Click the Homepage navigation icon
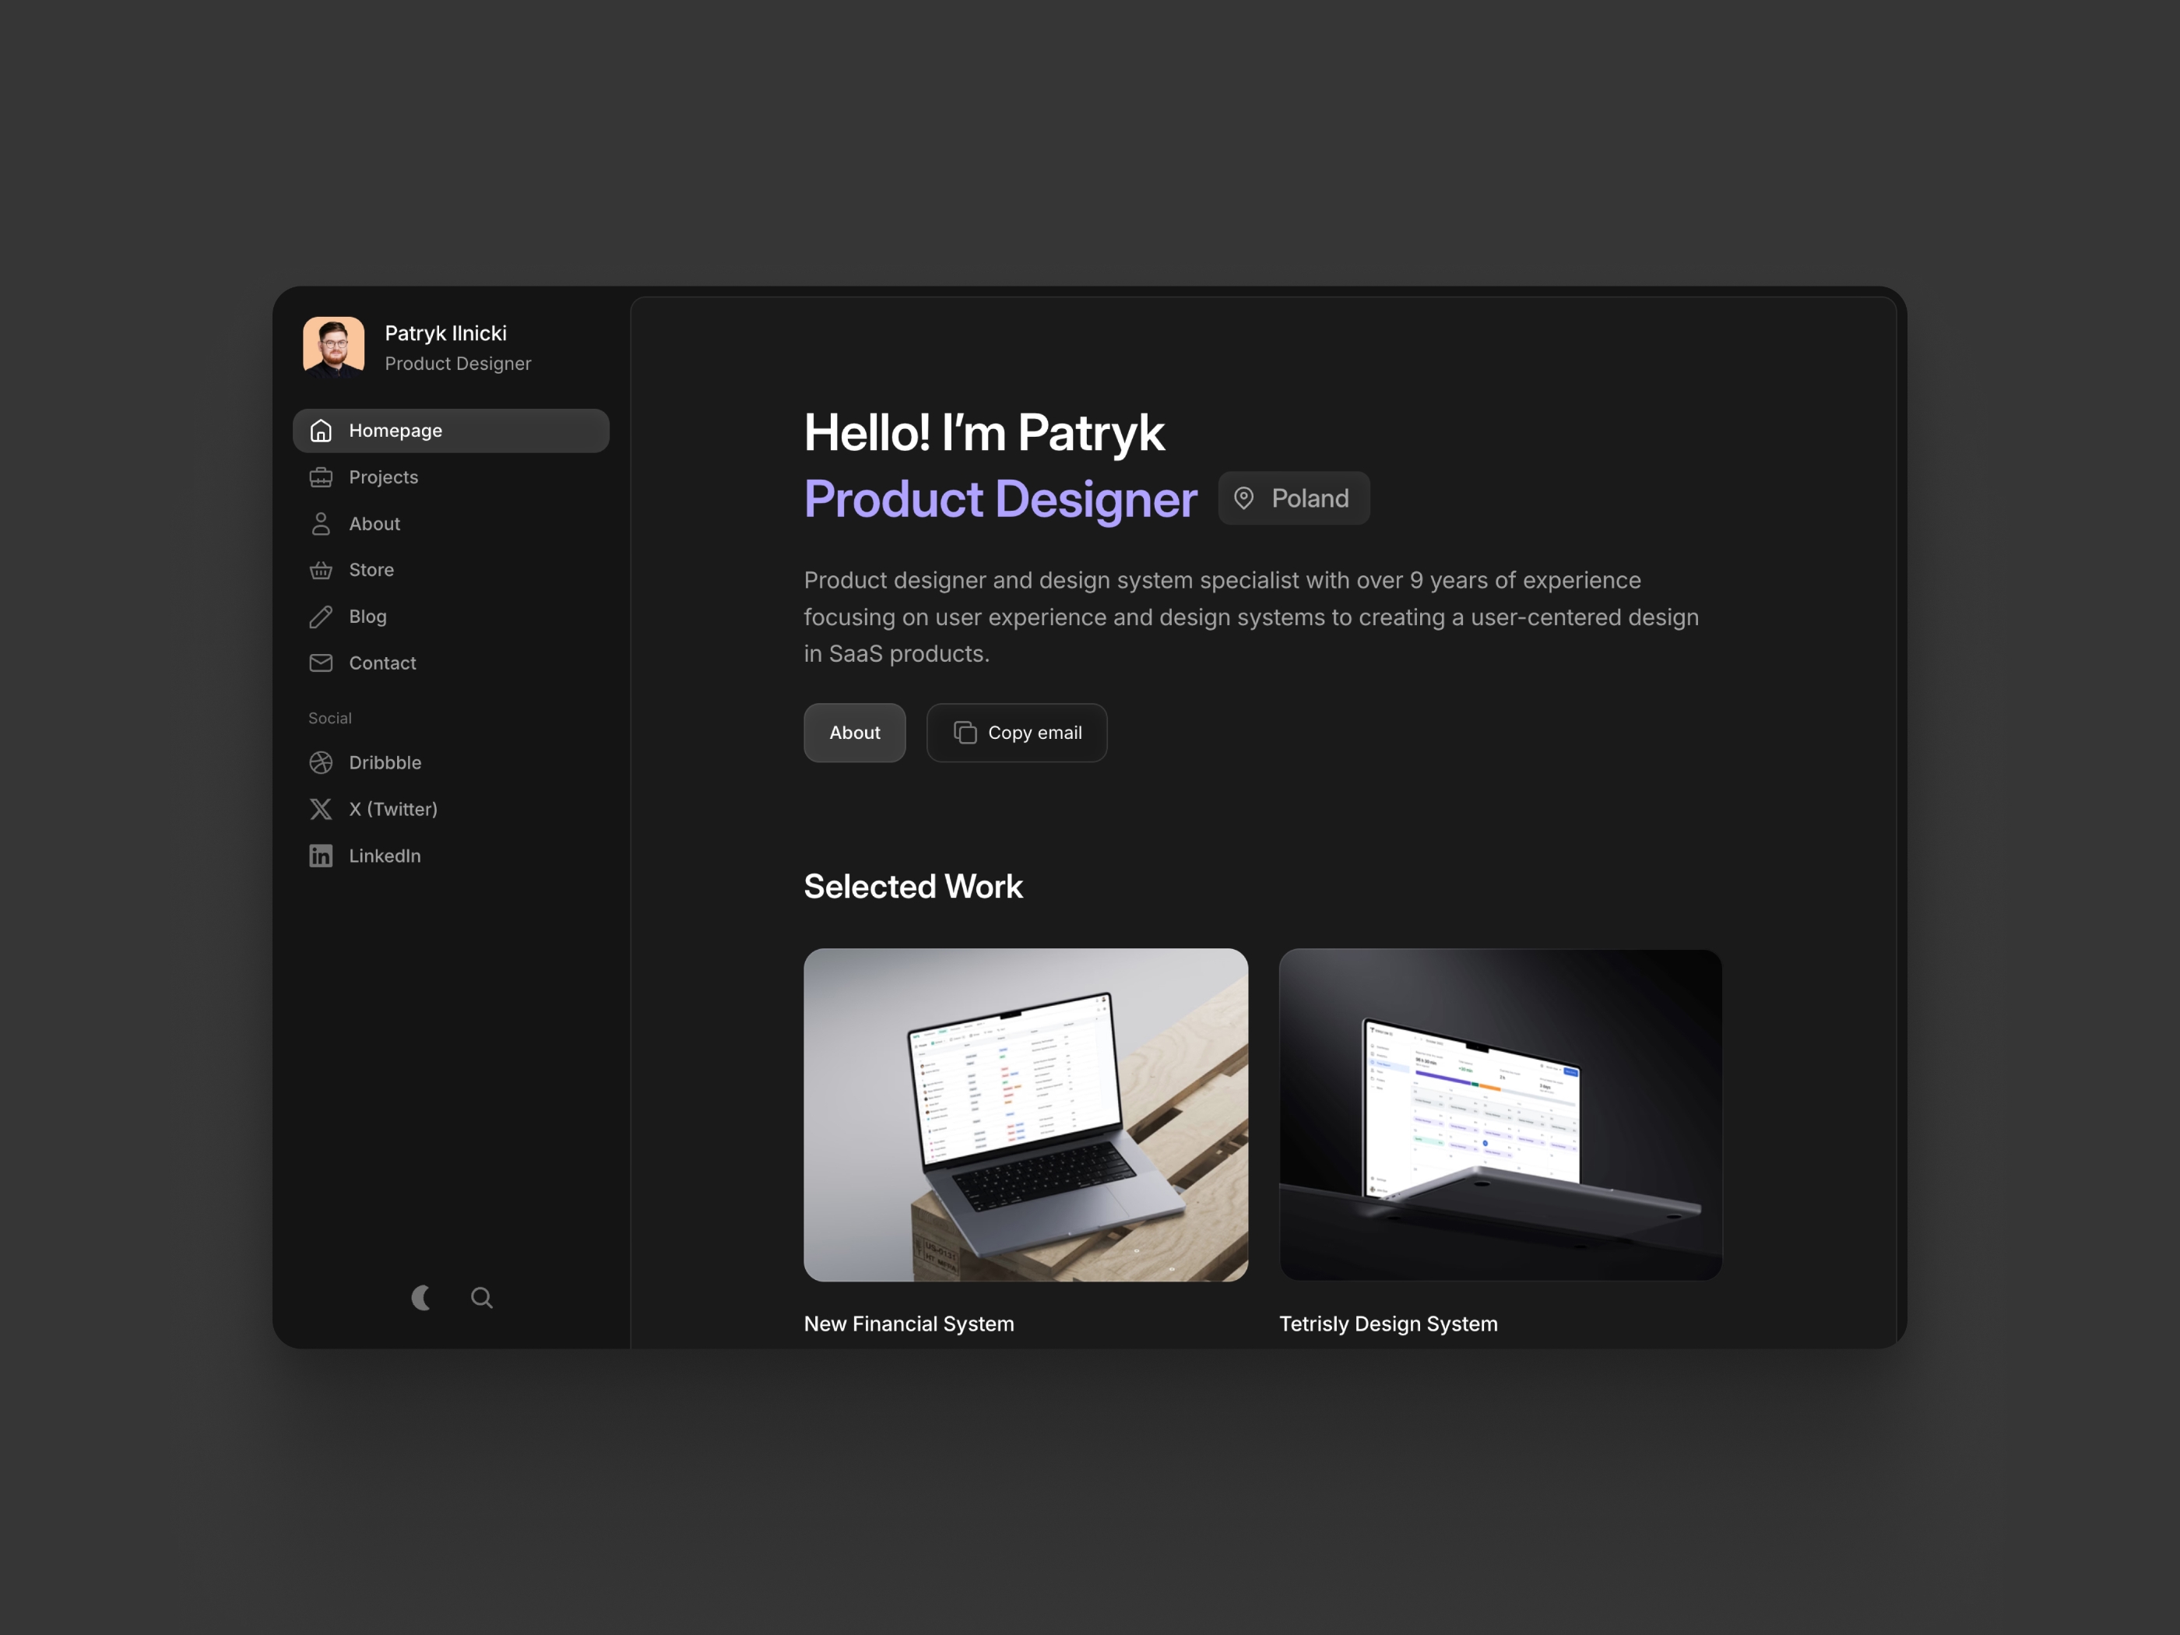The image size is (2180, 1635). tap(321, 429)
